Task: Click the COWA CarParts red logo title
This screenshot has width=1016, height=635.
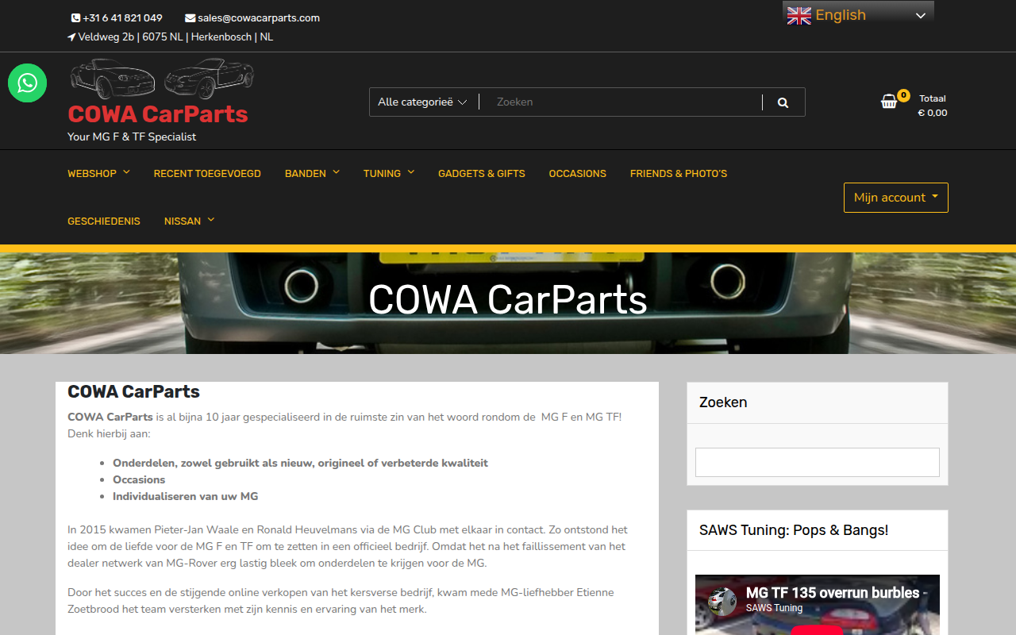Action: (158, 114)
